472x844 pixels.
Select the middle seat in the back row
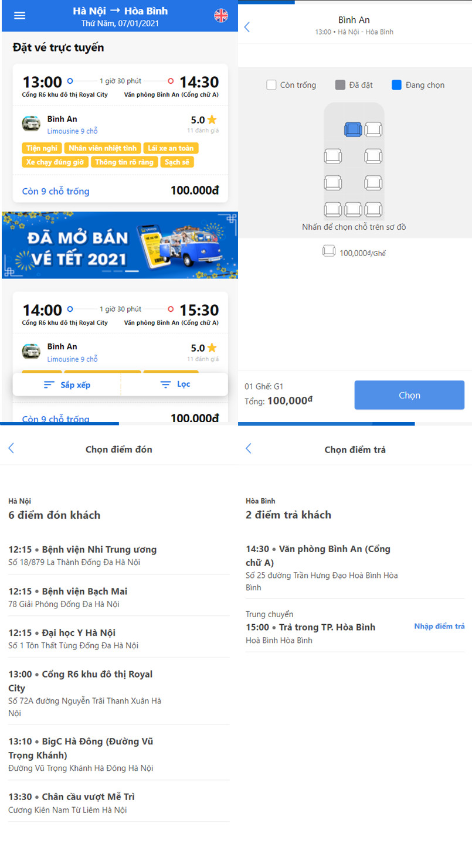tap(353, 209)
